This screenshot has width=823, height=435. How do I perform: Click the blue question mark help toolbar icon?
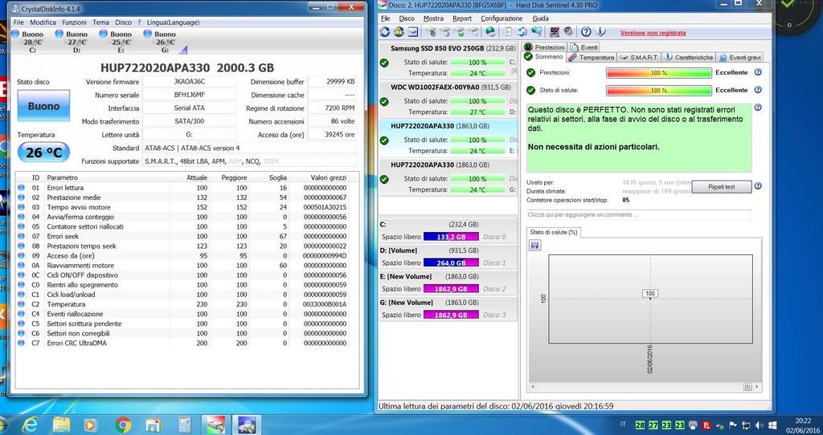pos(586,32)
